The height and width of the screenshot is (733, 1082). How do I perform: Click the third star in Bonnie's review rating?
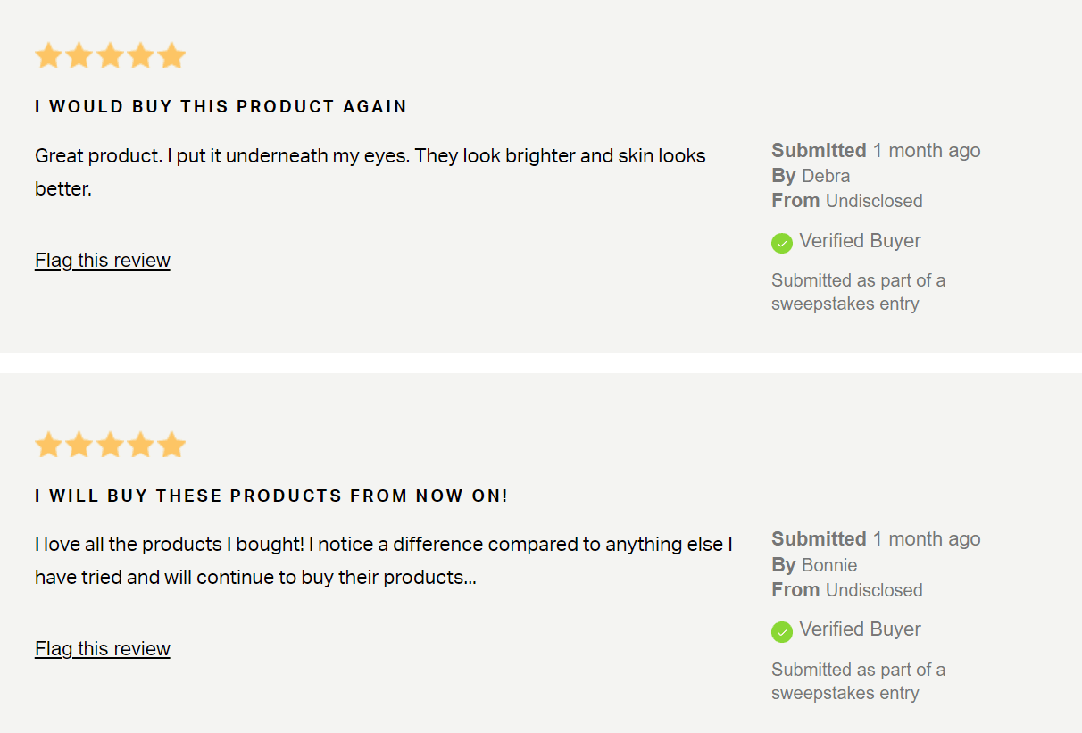[110, 445]
